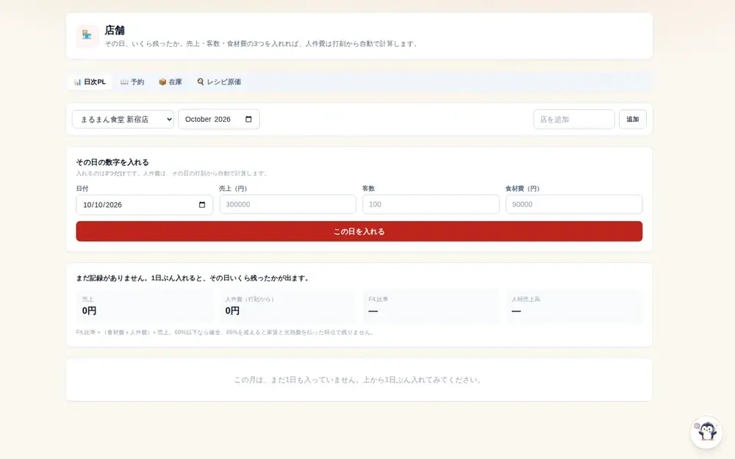The image size is (735, 459).
Task: Focus the 食材費（円）input field
Action: pos(574,204)
